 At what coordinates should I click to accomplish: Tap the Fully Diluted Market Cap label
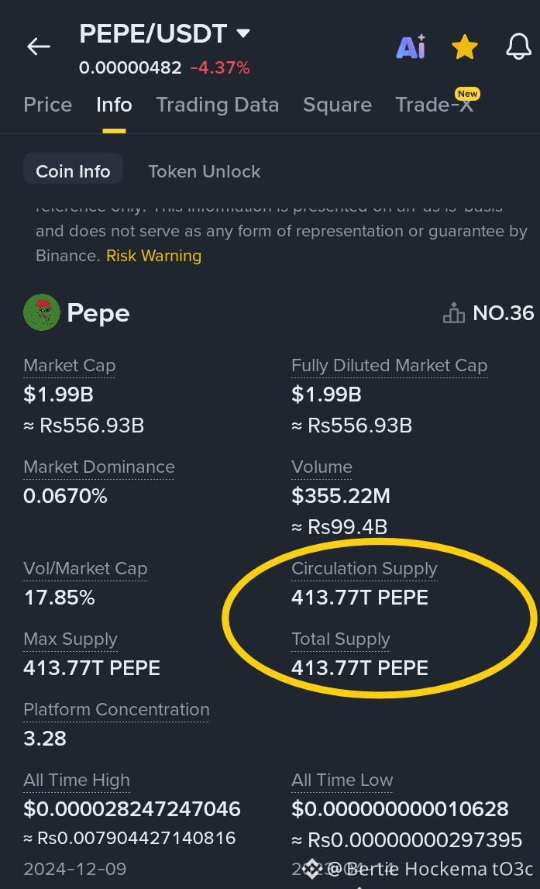pyautogui.click(x=389, y=365)
